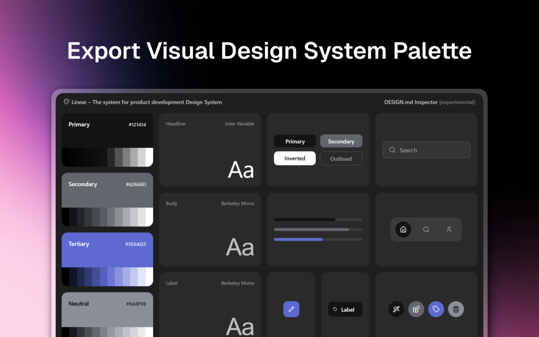539x337 pixels.
Task: Click inside the Search input field
Action: [426, 150]
